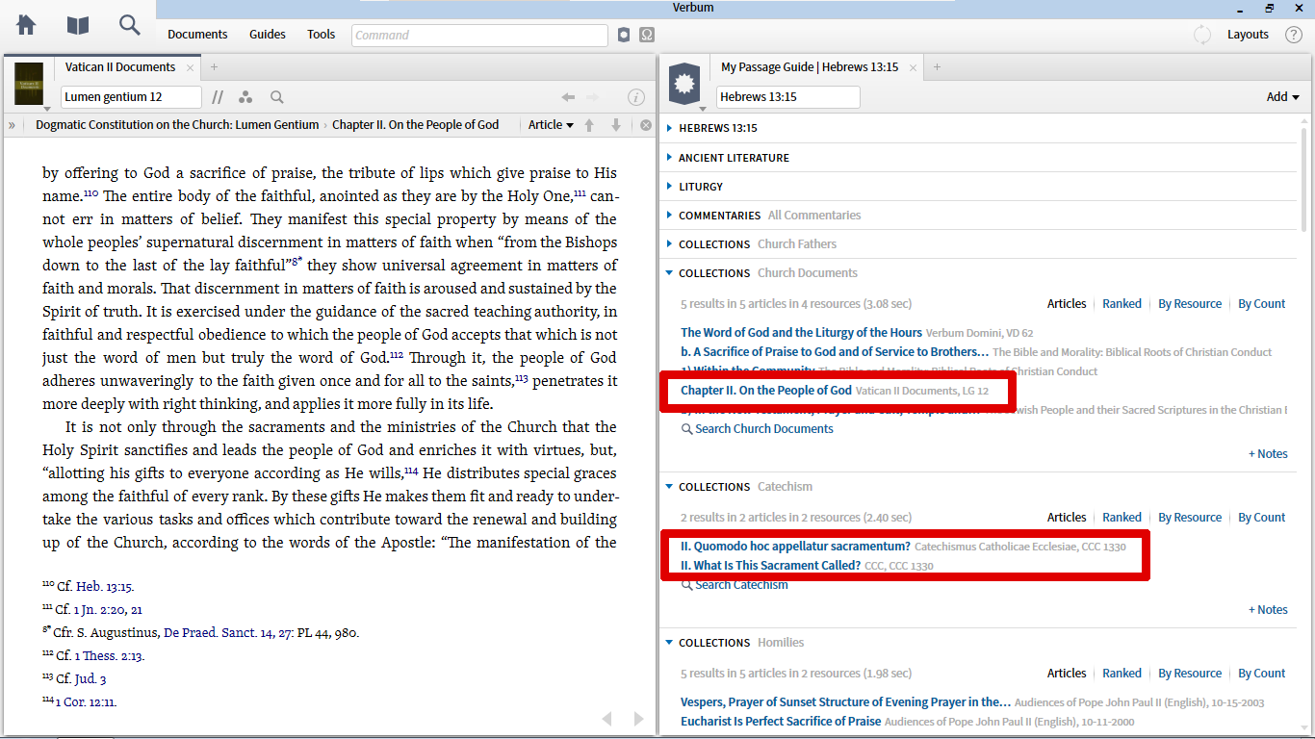Close the Vatican II Documents tab
The height and width of the screenshot is (739, 1315).
click(x=190, y=67)
